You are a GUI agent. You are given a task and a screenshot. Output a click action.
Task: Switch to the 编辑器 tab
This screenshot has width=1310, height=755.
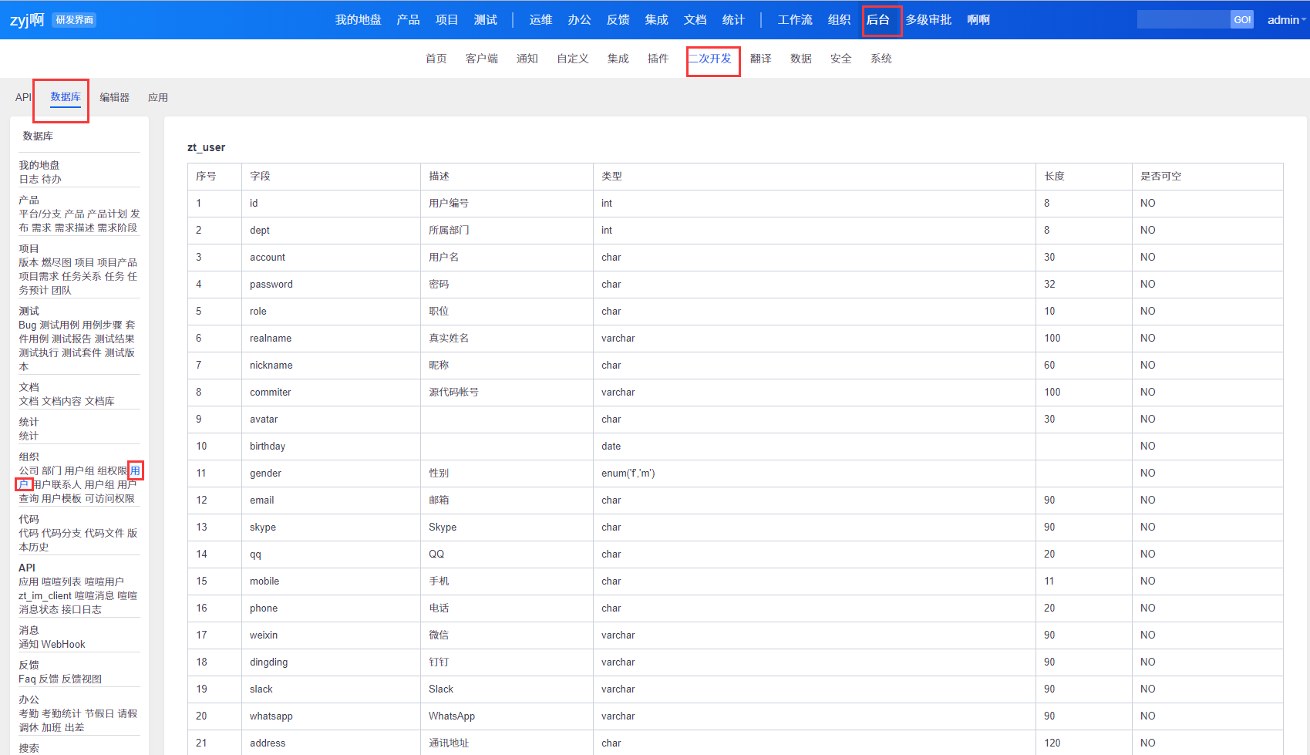(114, 97)
